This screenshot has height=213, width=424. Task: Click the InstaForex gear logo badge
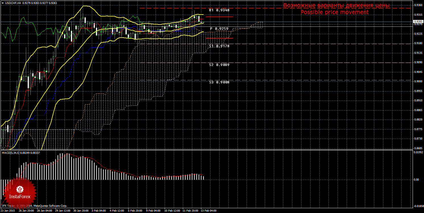pyautogui.click(x=20, y=190)
